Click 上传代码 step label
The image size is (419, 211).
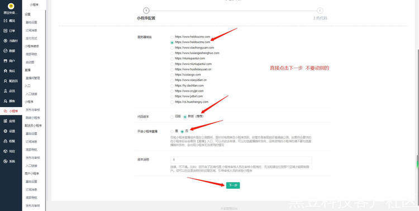tap(320, 18)
